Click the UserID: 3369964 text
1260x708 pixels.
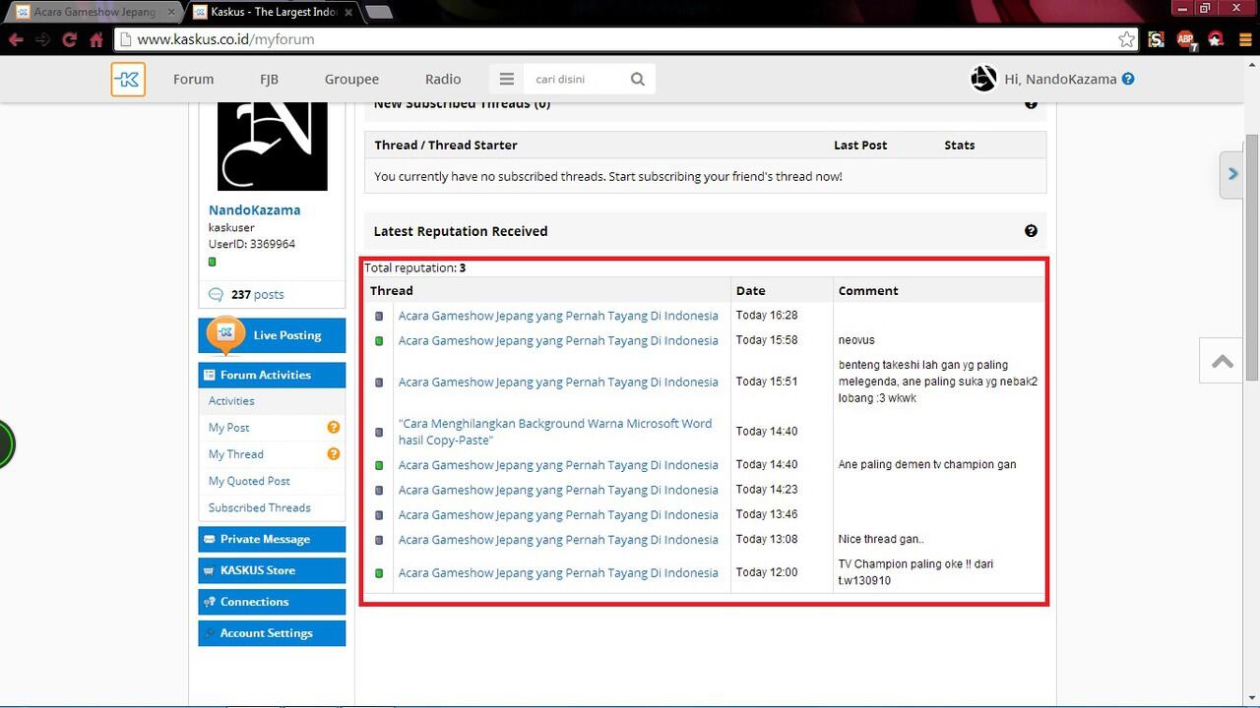(252, 244)
